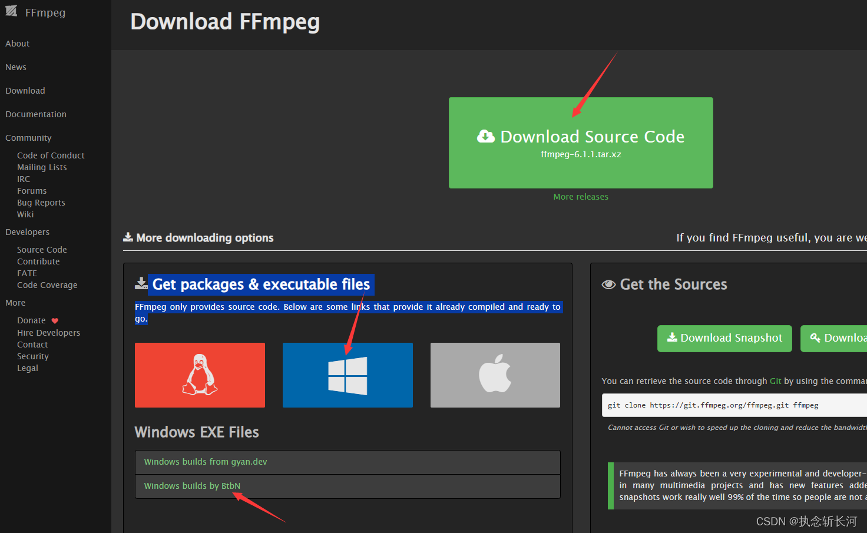Screen dimensions: 867x533
Task: Click 'FFmpeg has always been' paragraph
Action: [743, 485]
